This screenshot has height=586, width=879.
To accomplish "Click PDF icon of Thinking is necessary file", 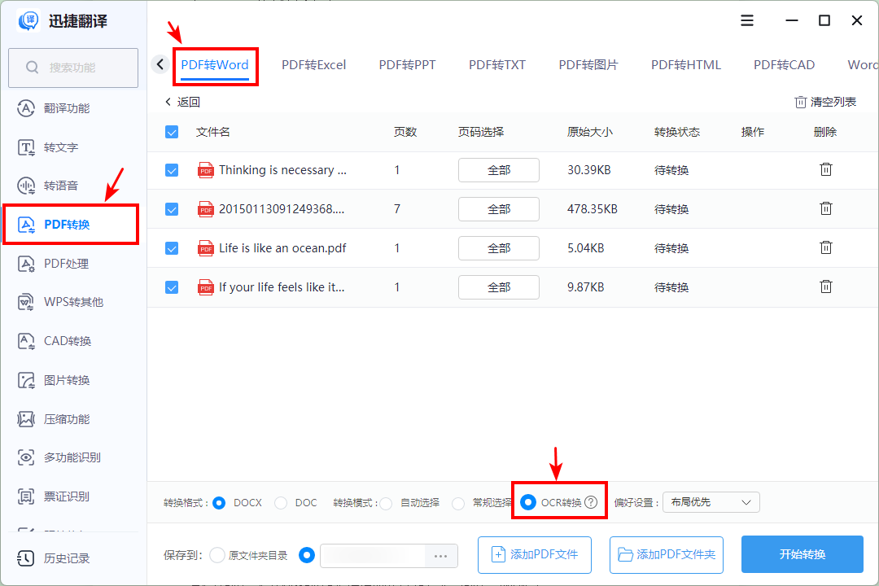I will [206, 170].
